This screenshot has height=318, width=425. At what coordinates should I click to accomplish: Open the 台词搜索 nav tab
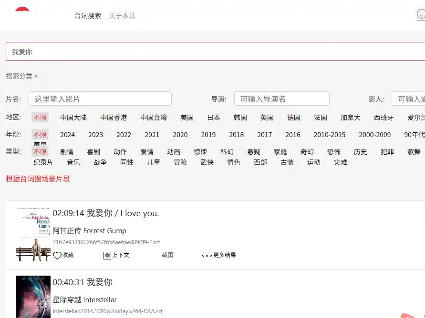tap(88, 16)
